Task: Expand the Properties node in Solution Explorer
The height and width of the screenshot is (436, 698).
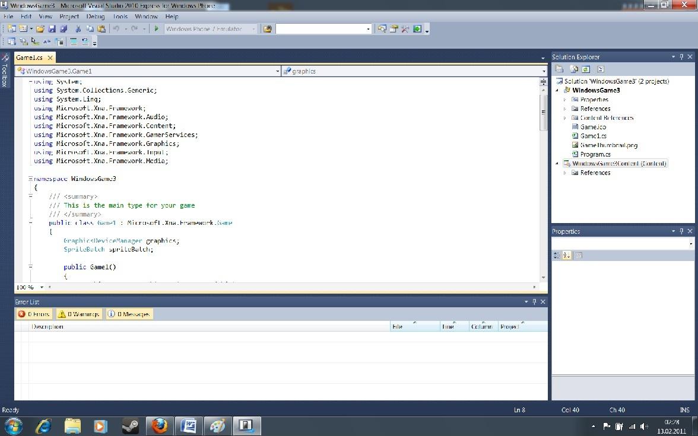Action: (565, 100)
